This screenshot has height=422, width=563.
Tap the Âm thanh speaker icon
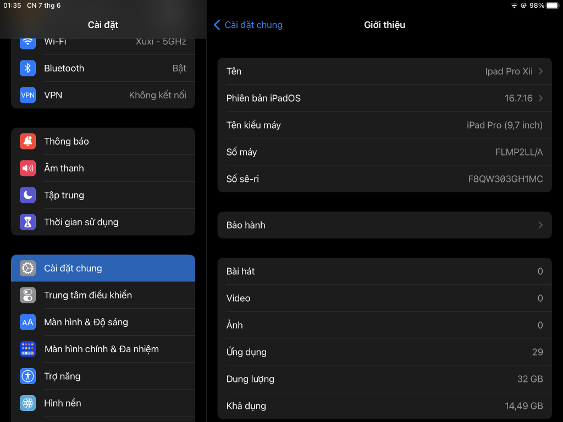(x=27, y=168)
